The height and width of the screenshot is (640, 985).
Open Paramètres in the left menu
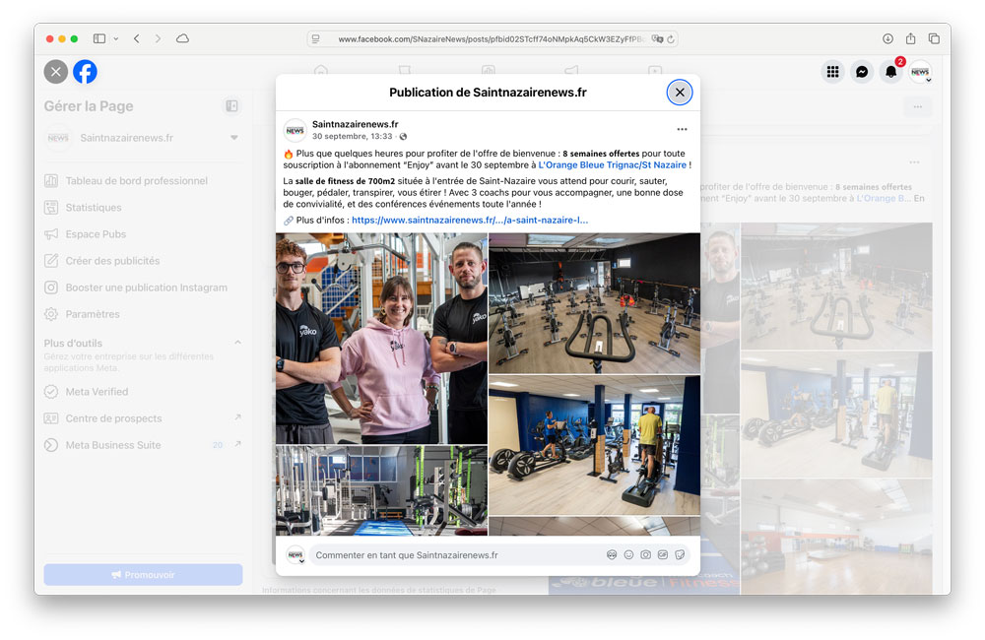tap(93, 314)
